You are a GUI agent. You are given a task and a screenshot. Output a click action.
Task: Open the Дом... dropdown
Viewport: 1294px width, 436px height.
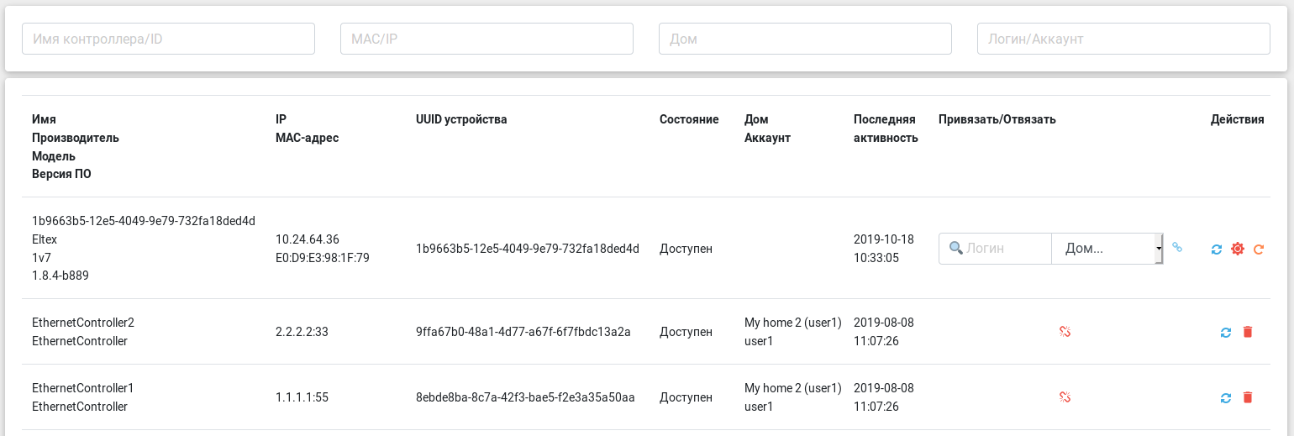(1107, 249)
